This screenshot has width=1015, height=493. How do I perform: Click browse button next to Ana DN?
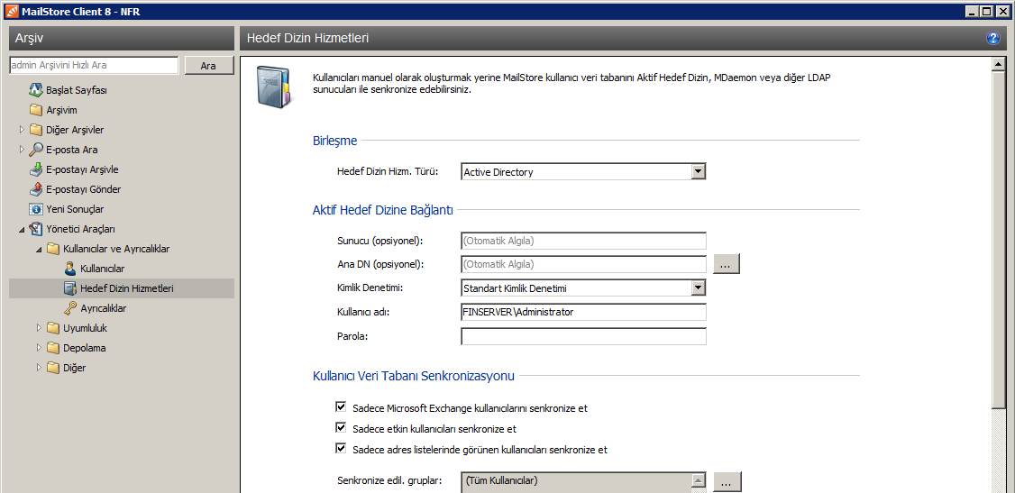(727, 264)
